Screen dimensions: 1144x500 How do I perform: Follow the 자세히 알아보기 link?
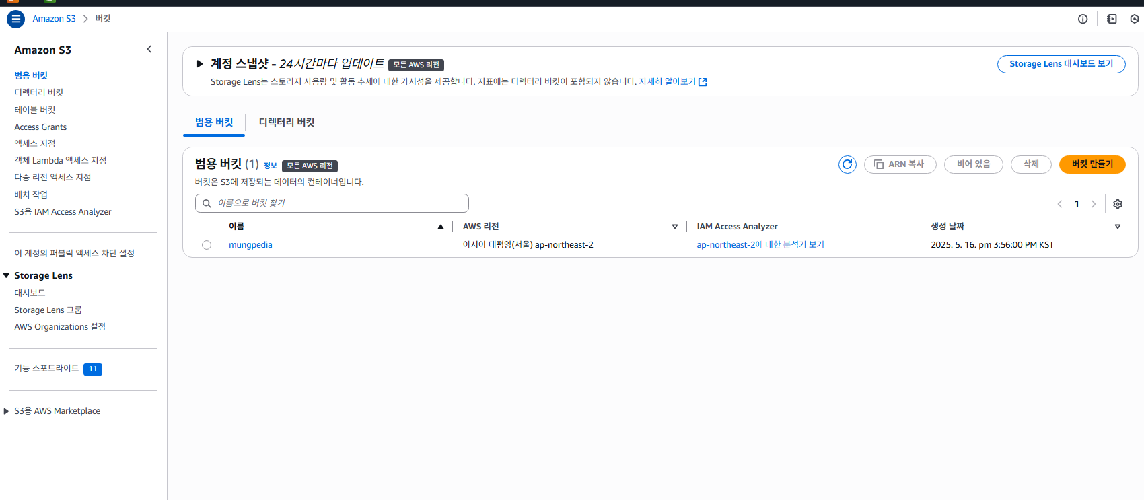point(668,82)
